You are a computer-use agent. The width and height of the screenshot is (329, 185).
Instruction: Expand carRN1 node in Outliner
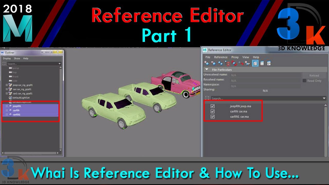tap(7, 114)
